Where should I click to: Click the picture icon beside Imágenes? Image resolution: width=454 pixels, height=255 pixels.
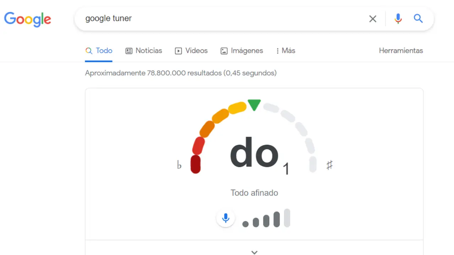(224, 51)
